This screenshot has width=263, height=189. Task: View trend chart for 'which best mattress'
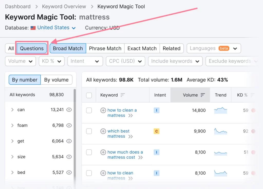221,131
